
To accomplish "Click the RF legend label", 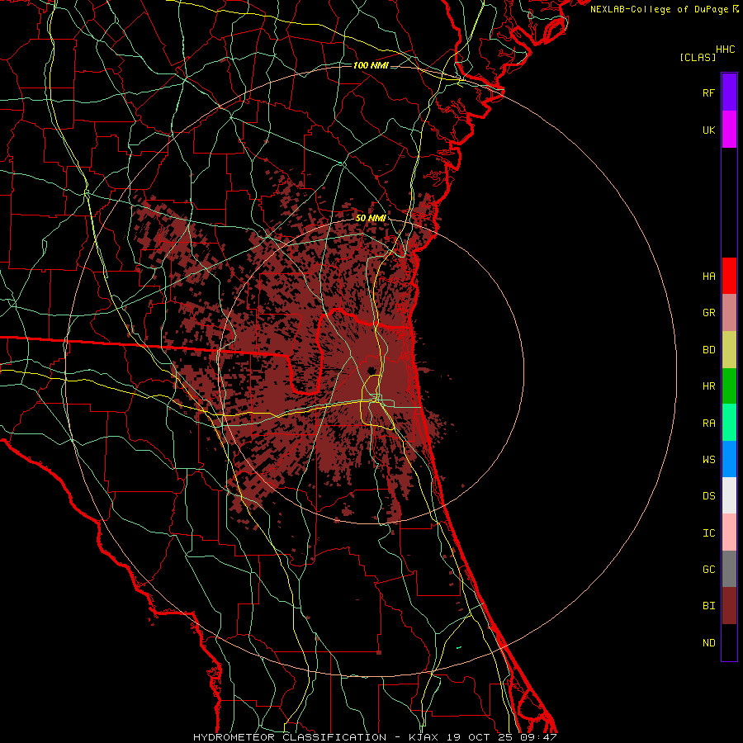I will click(708, 92).
